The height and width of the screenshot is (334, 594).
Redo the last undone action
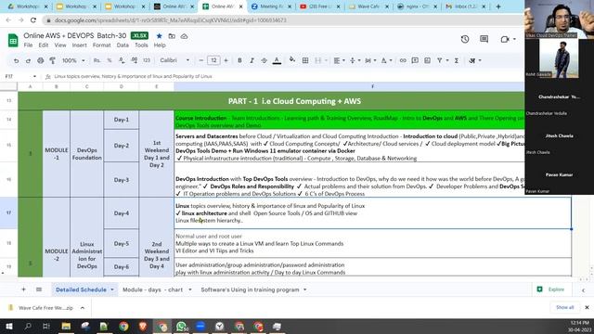(28, 60)
